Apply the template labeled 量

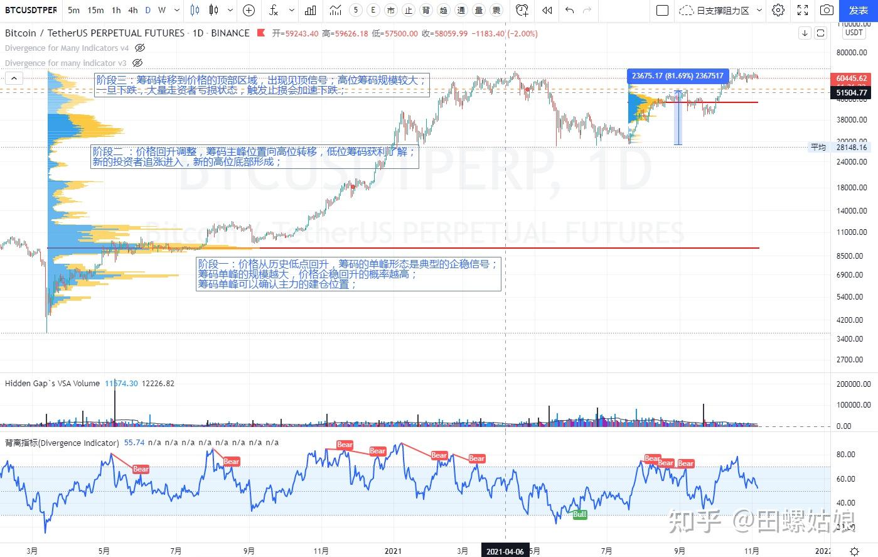point(479,10)
